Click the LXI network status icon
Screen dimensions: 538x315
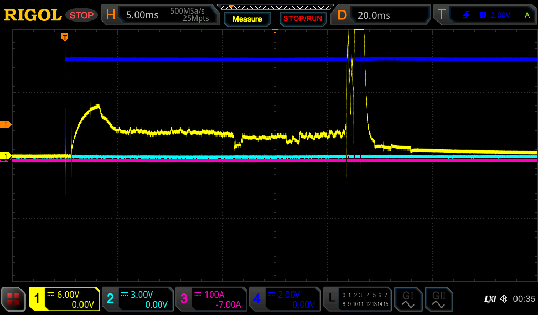coord(490,299)
